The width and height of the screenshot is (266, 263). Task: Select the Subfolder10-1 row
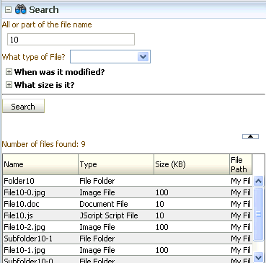pyautogui.click(x=128, y=239)
